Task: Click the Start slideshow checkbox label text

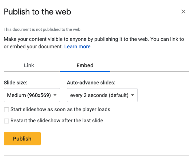Action: (60, 109)
